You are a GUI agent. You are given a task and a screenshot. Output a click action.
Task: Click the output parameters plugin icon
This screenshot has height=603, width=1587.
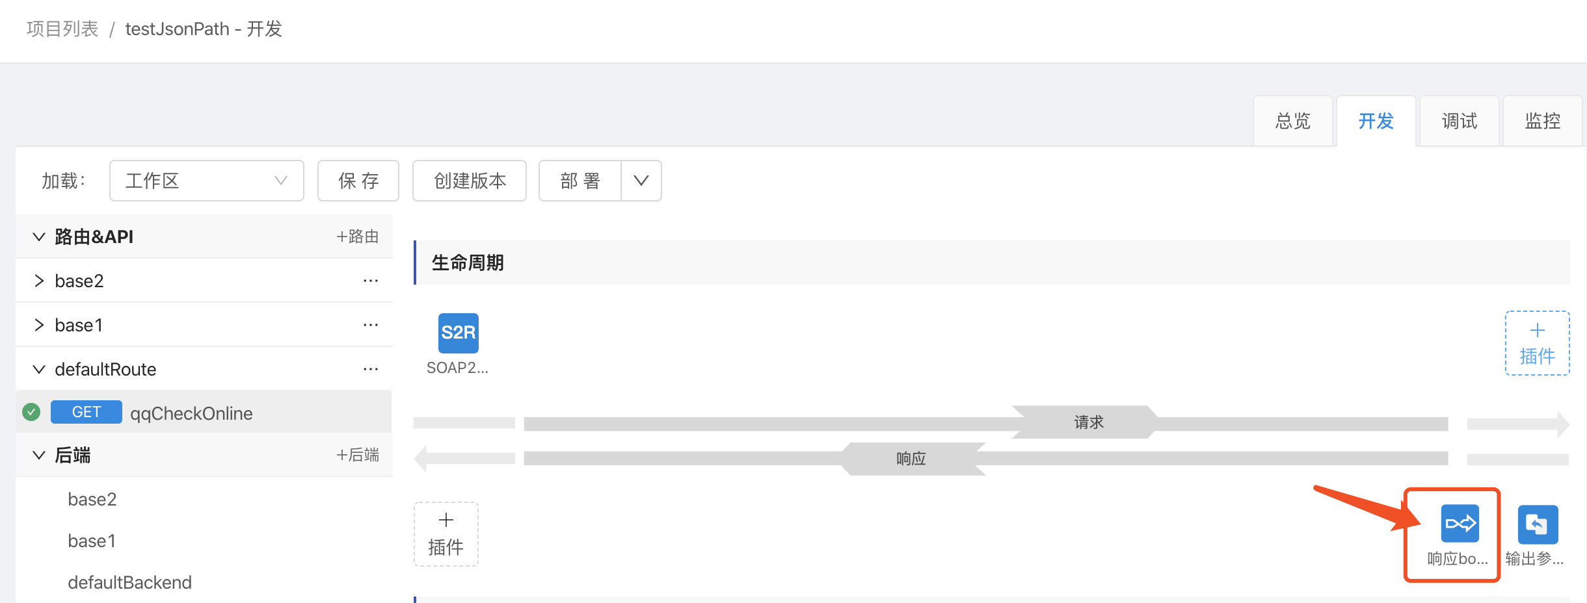point(1538,524)
